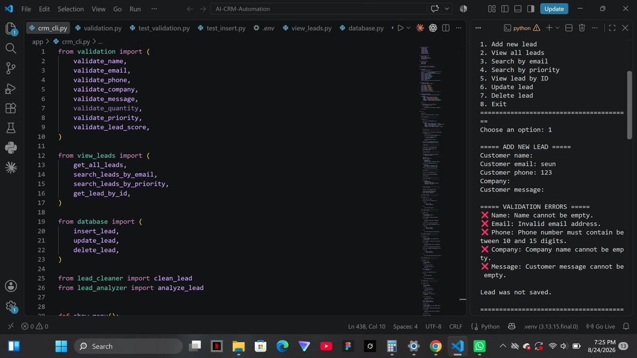Click the Run Python File play button
Image resolution: width=637 pixels, height=358 pixels.
click(x=401, y=28)
